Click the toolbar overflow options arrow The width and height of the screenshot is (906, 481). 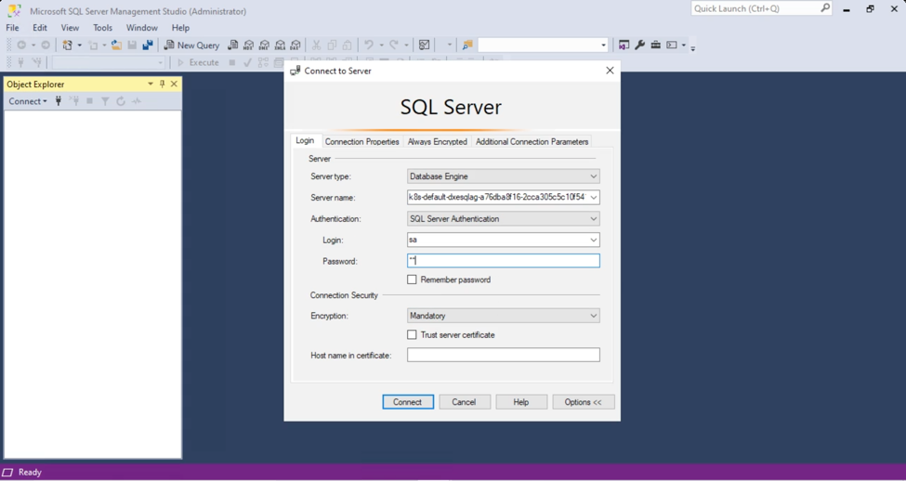[x=693, y=48]
